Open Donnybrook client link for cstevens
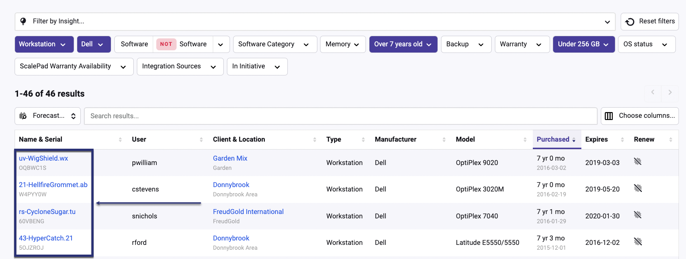This screenshot has height=259, width=686. (x=231, y=185)
